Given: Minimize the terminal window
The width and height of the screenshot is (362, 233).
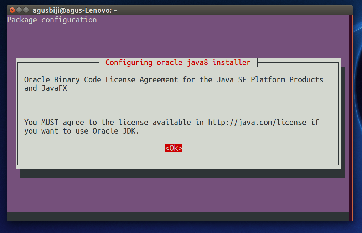Looking at the screenshot, I should pos(19,10).
